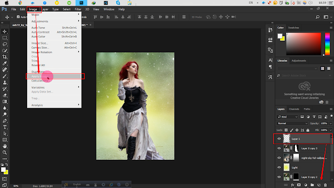Click the New adjustment layer icon
The image size is (334, 188).
point(306,185)
